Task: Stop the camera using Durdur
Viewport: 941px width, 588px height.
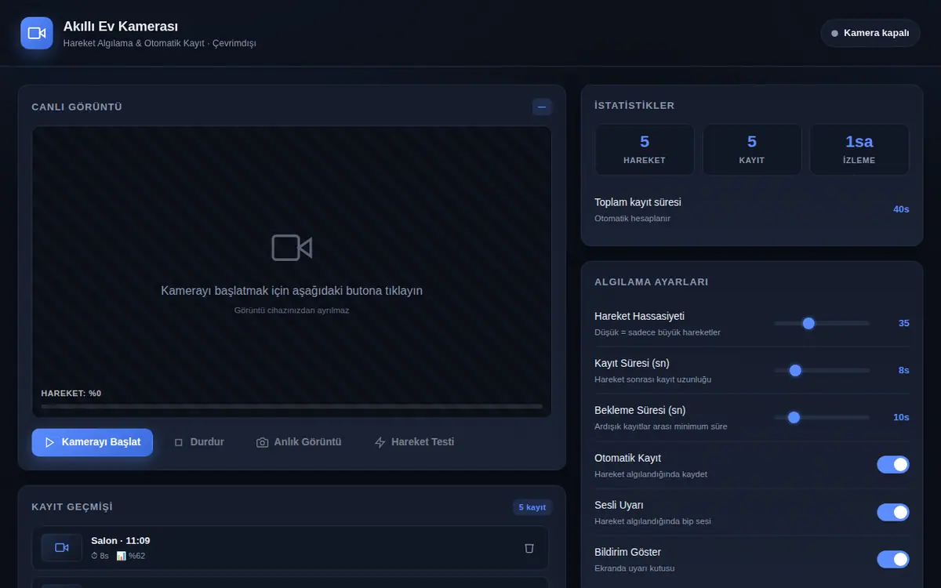Action: pos(199,442)
